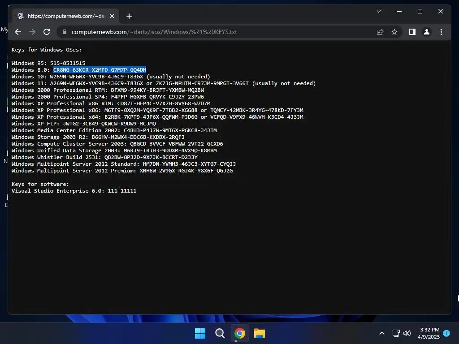459x344 pixels.
Task: Open a new browser tab
Action: click(x=129, y=16)
